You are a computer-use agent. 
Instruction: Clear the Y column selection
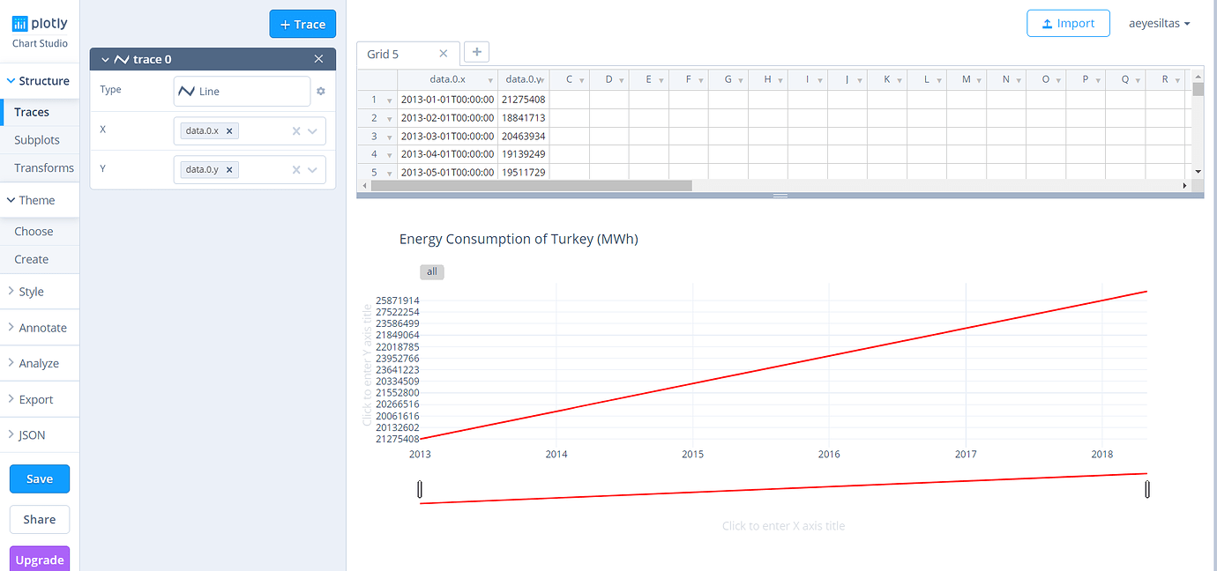coord(296,170)
